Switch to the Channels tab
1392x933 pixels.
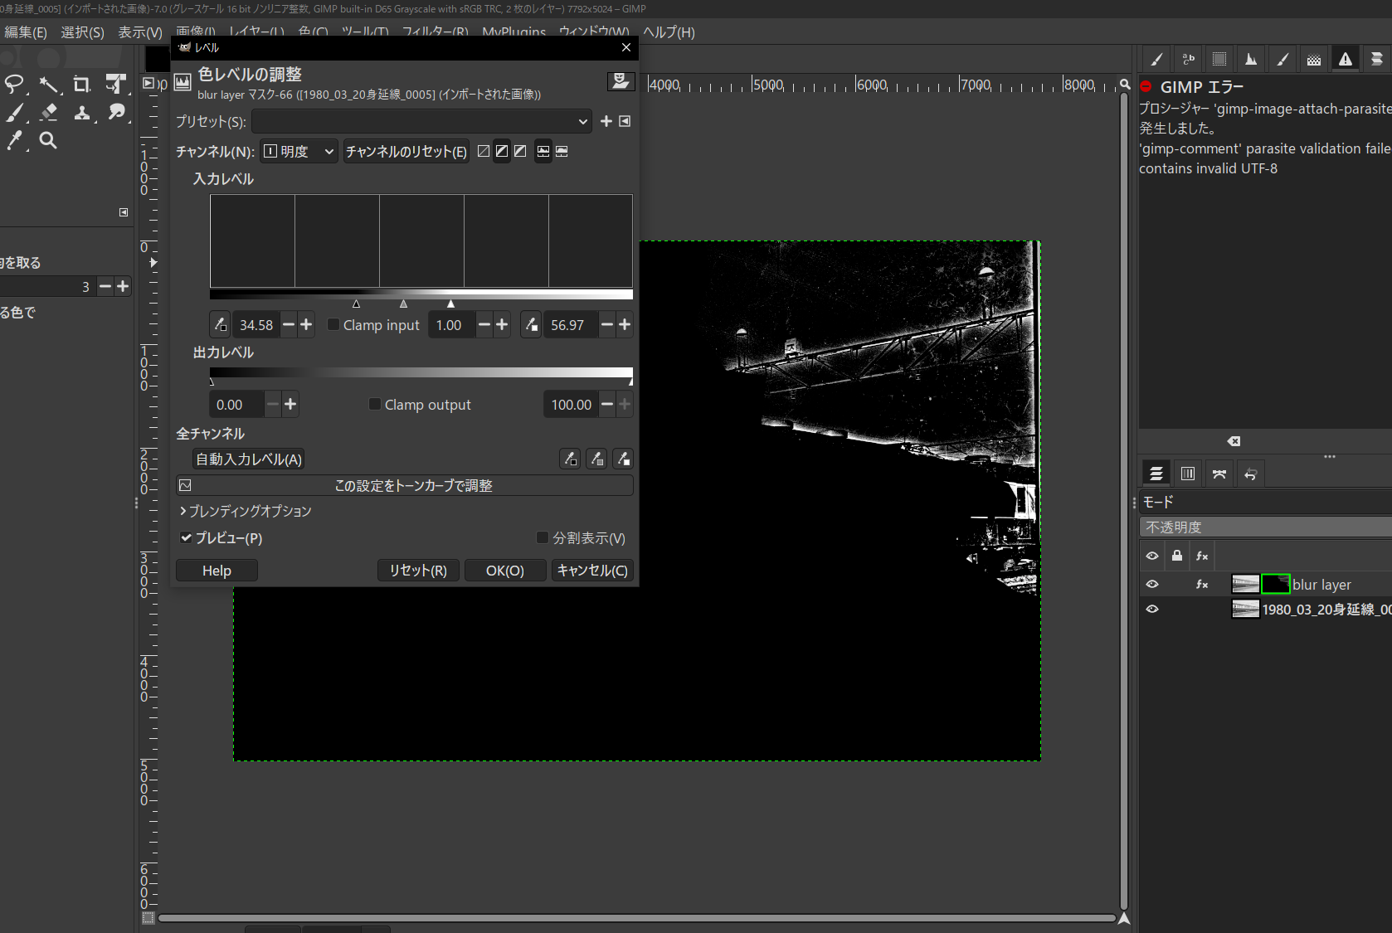(x=1188, y=474)
